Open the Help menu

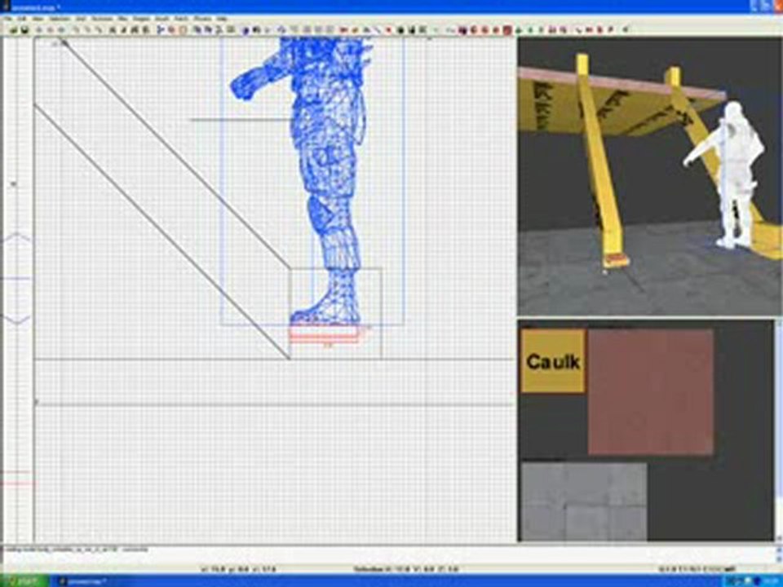222,19
